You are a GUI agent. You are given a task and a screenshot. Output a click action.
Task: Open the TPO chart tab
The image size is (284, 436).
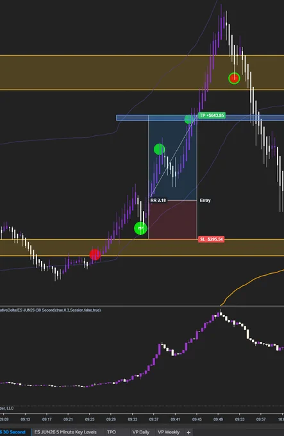(112, 432)
